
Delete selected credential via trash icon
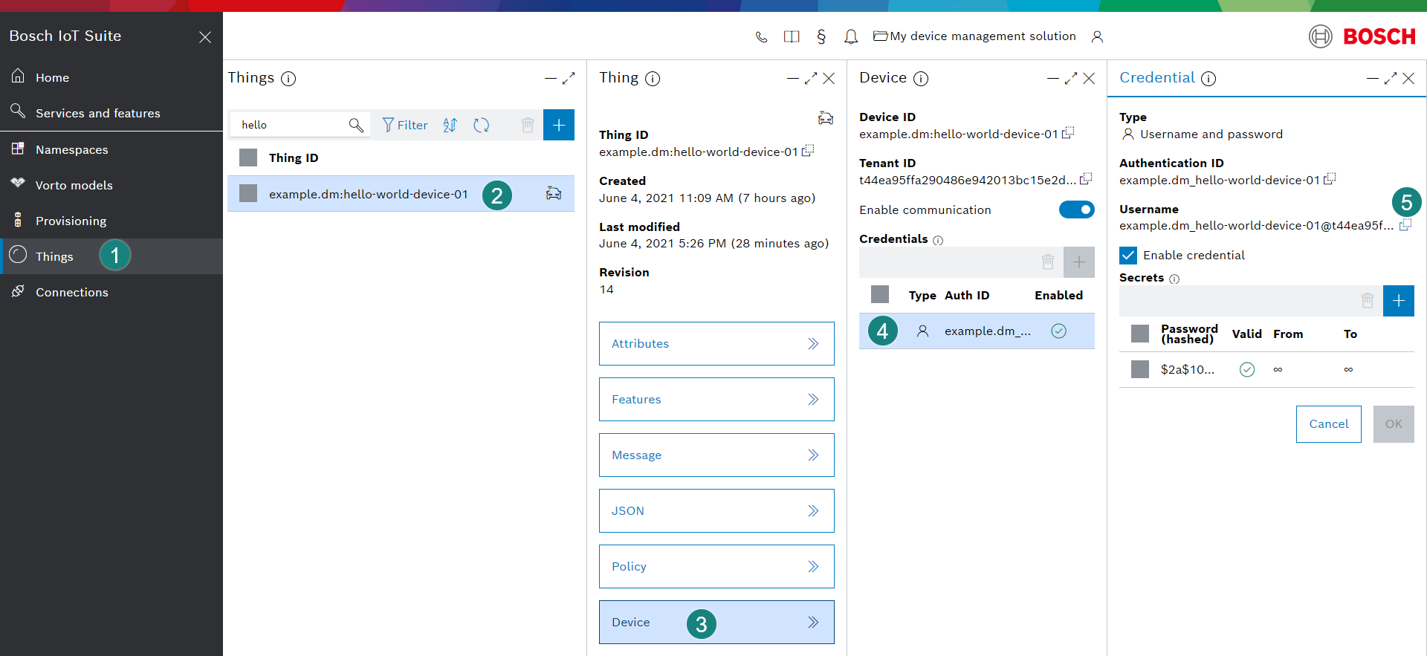coord(1048,262)
